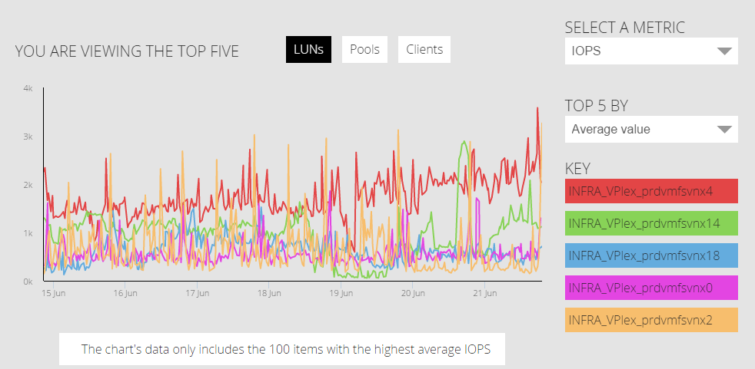The width and height of the screenshot is (755, 369).
Task: Click the 18 Jun date axis label
Action: point(268,293)
